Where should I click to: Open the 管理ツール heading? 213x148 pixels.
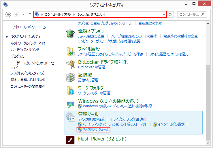(88, 114)
